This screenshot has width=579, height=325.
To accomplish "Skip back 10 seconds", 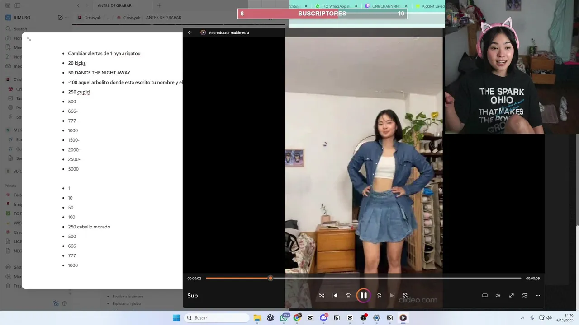I will click(x=348, y=296).
